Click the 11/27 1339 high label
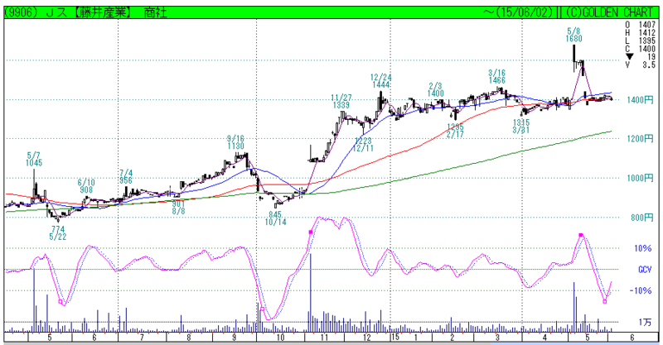 (341, 102)
